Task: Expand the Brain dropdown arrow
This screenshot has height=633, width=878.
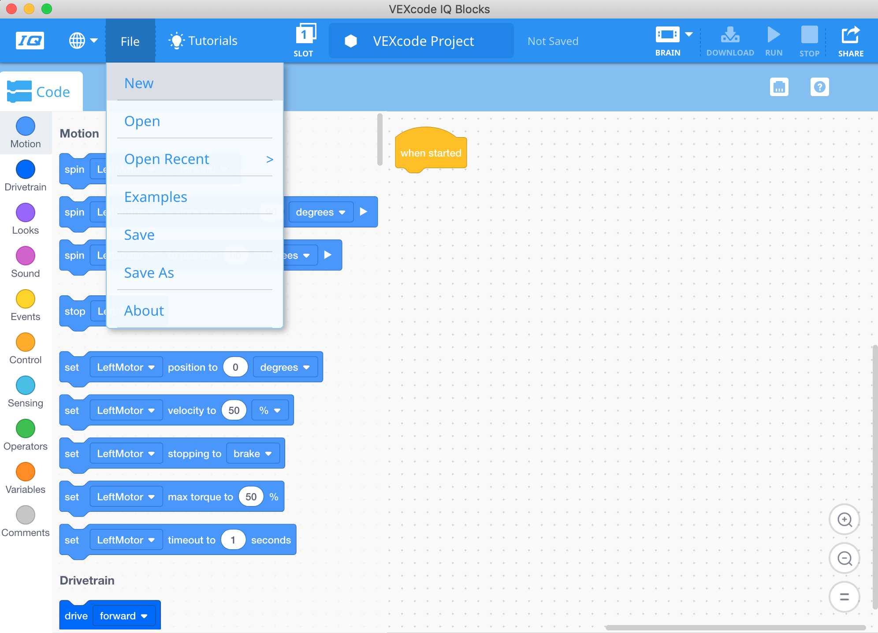Action: tap(689, 34)
